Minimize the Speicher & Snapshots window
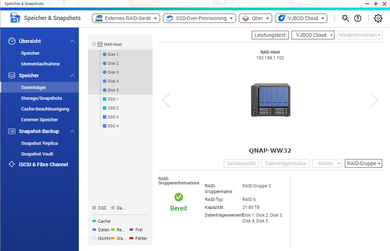The image size is (390, 251). (367, 4)
